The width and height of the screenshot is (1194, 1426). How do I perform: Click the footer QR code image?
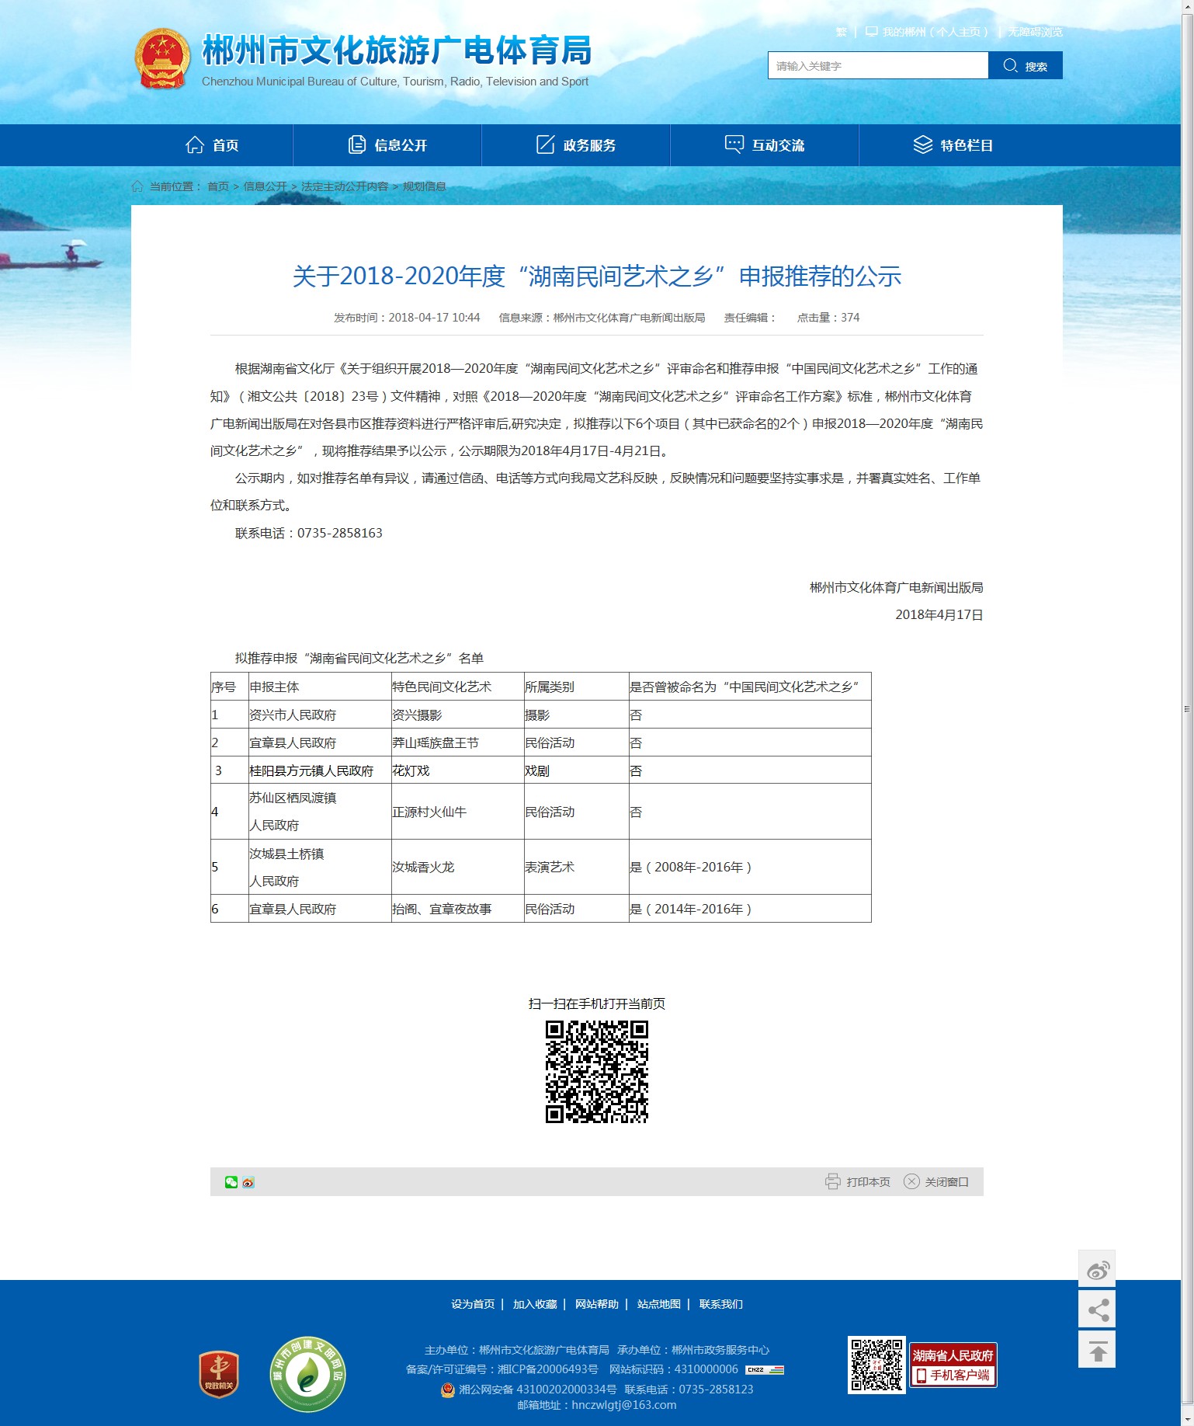876,1365
